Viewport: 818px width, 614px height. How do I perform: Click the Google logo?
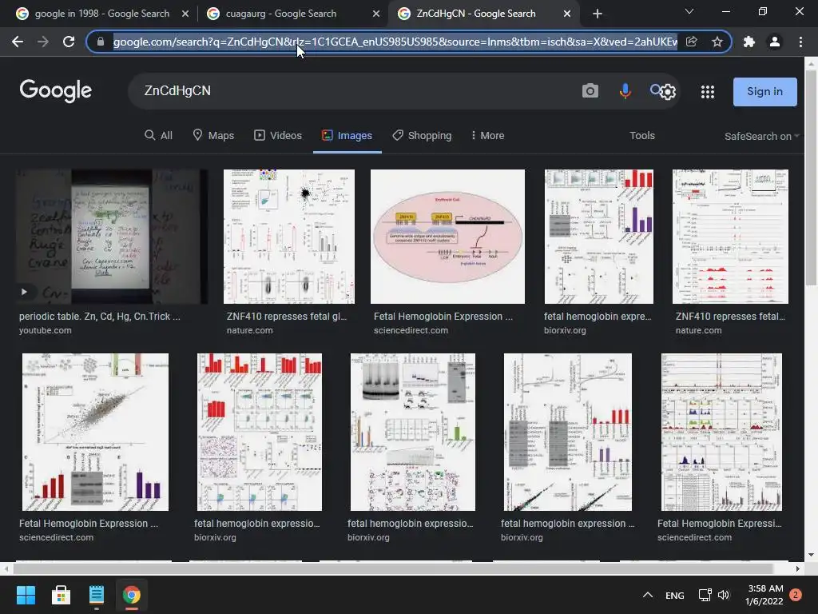[x=56, y=91]
